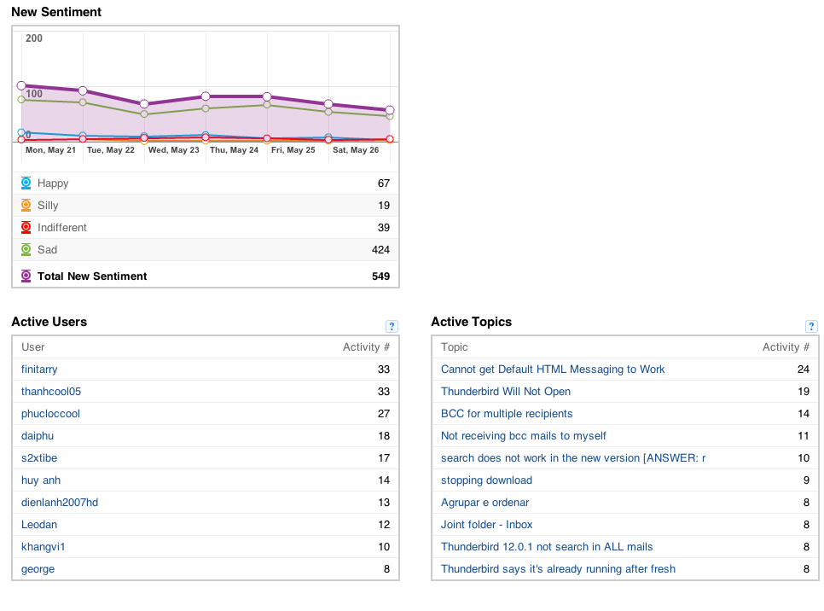Click the Sat, May 26 chart label
Screen dimensions: 824x611
click(356, 150)
